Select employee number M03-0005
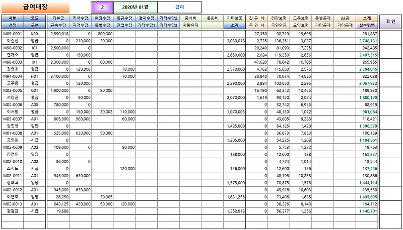 [12, 90]
